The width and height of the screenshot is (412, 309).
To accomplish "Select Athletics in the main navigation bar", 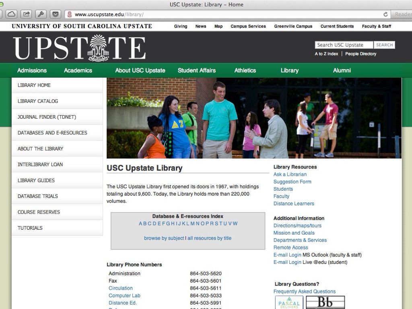I will [x=245, y=70].
